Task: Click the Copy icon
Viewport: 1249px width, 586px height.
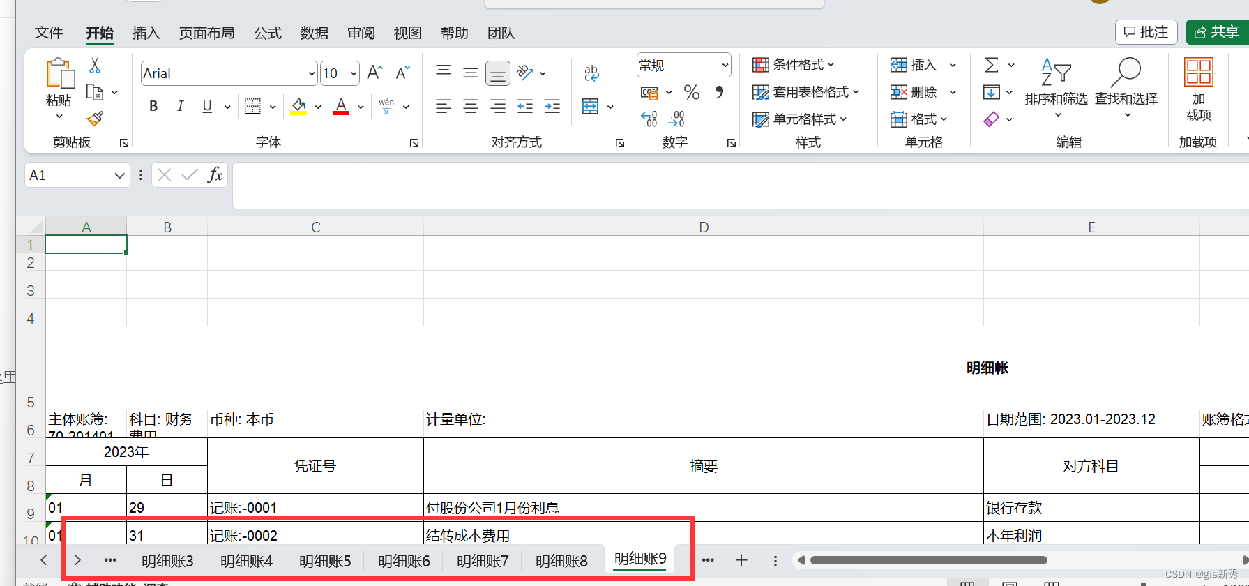Action: [95, 92]
